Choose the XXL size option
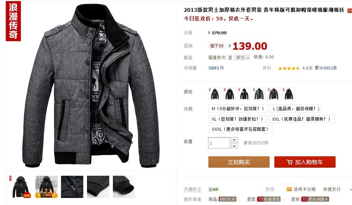This screenshot has width=352, height=205. [302, 119]
